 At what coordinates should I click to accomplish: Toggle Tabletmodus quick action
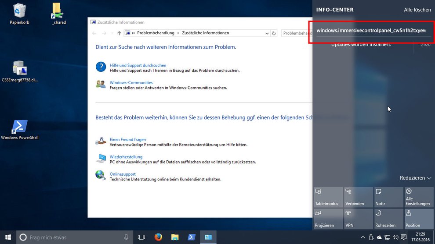328,197
